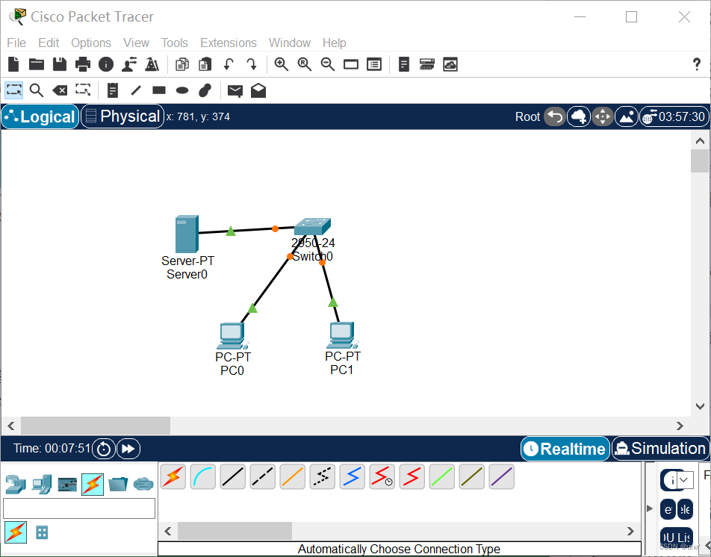Click the Switch0 2950-24 device
The height and width of the screenshot is (557, 711).
(312, 226)
